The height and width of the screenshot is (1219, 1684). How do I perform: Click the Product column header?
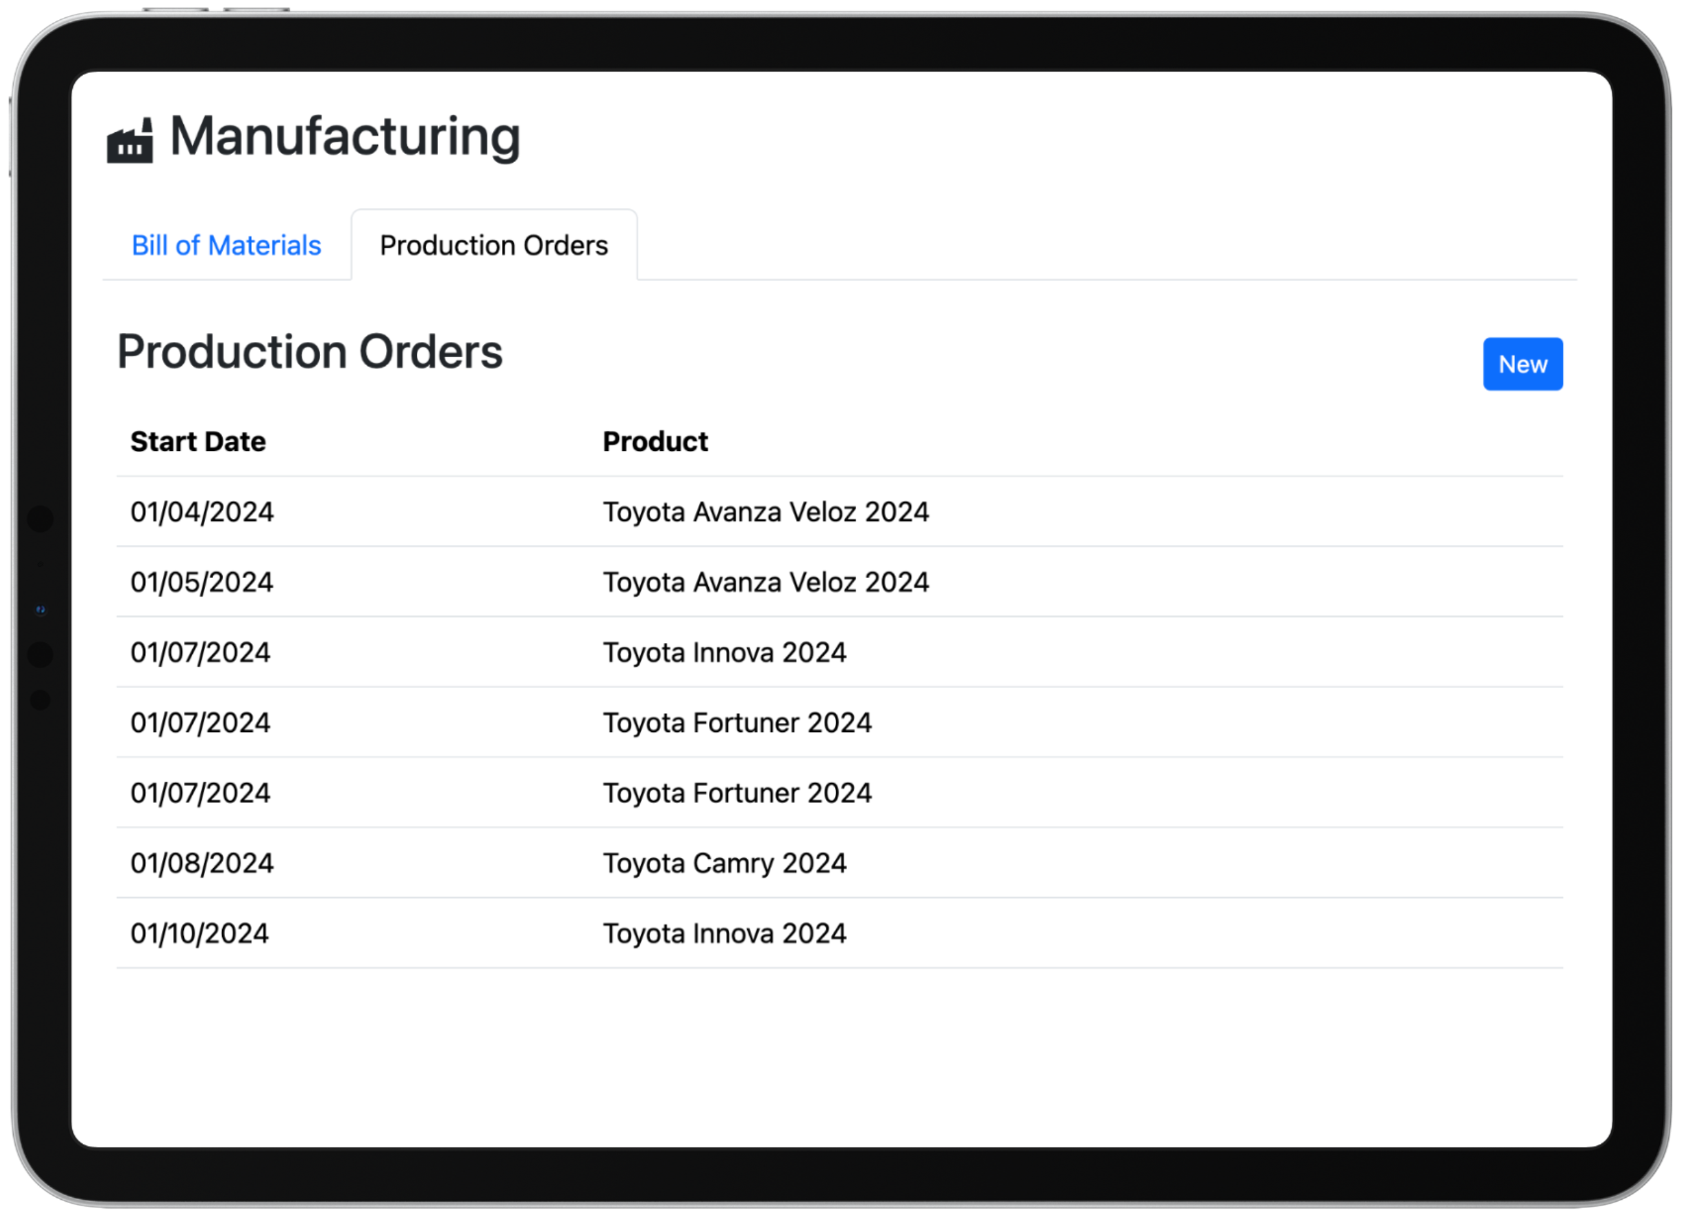[655, 442]
